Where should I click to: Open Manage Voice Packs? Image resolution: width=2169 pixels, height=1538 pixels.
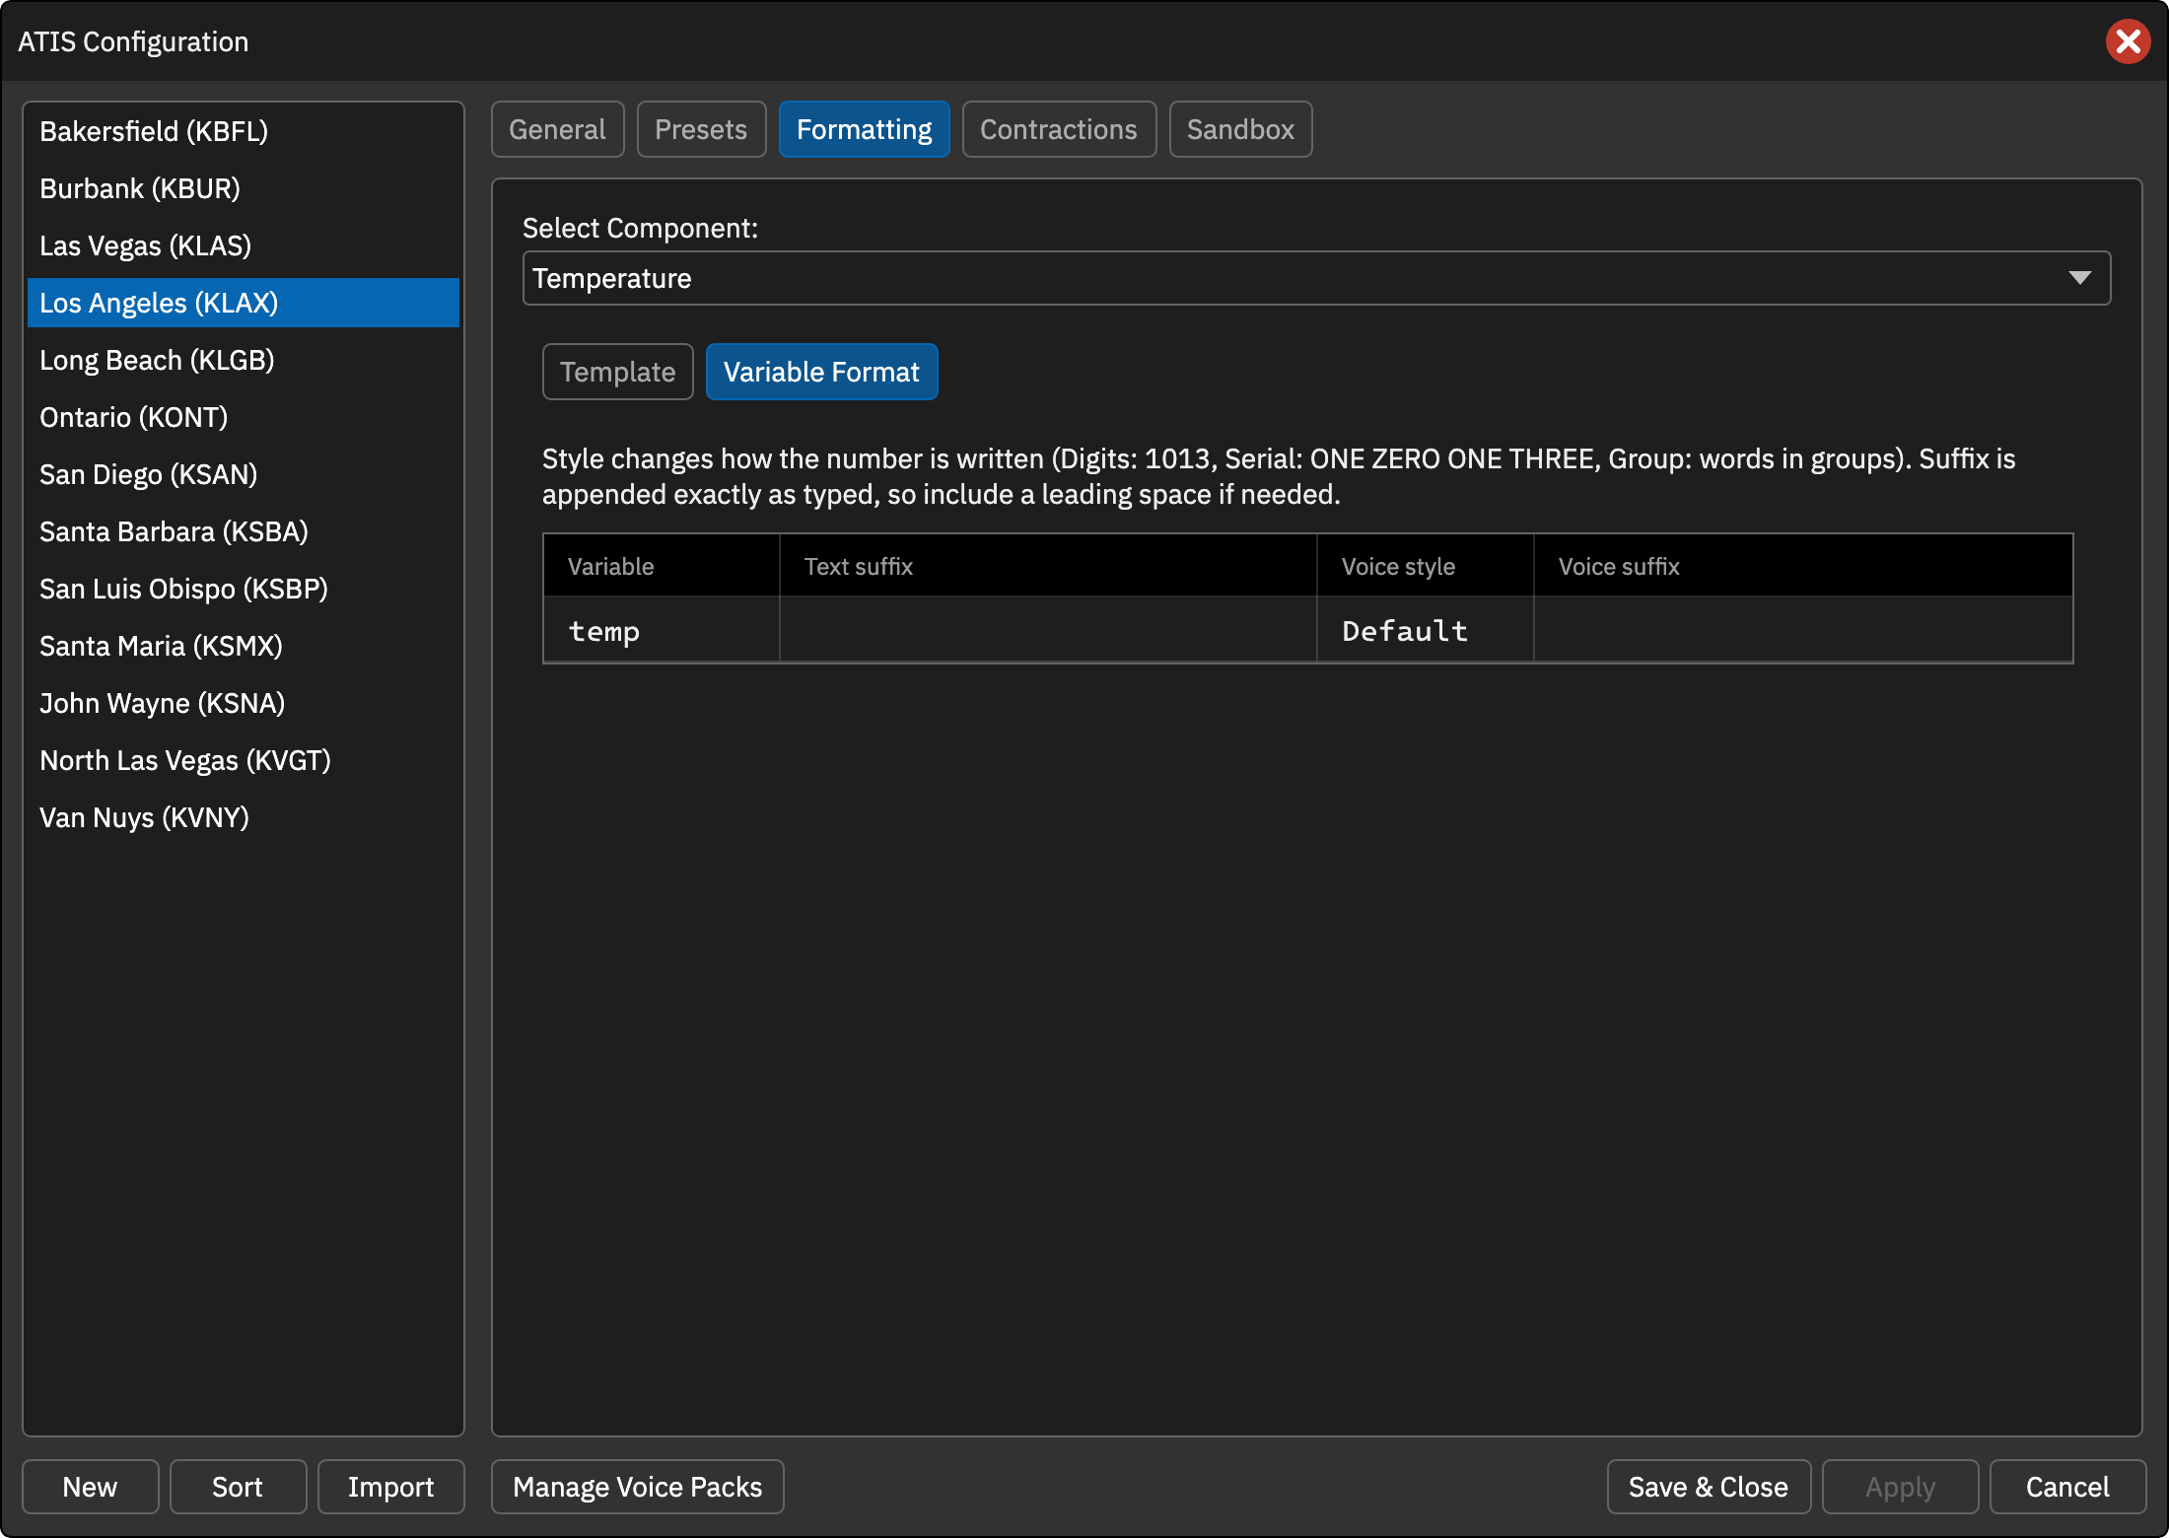pyautogui.click(x=637, y=1487)
